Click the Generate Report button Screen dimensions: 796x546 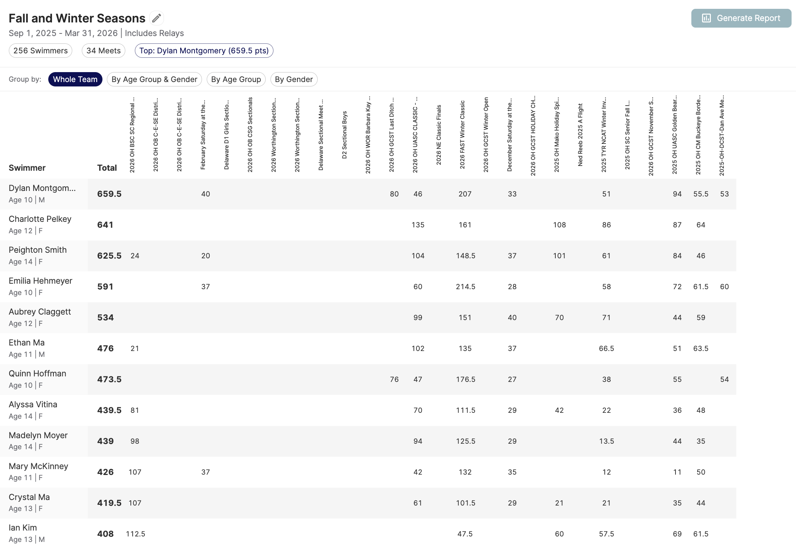[741, 18]
